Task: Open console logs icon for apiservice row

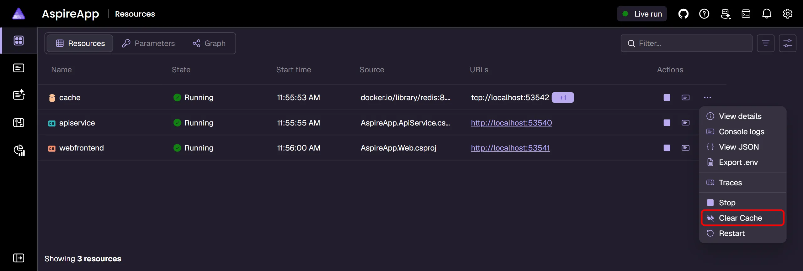Action: click(x=685, y=123)
